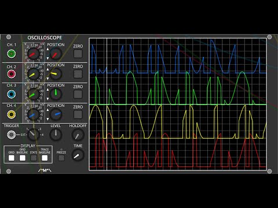Click the CH. 1 green input jack
The width and height of the screenshot is (278, 208).
12,54
